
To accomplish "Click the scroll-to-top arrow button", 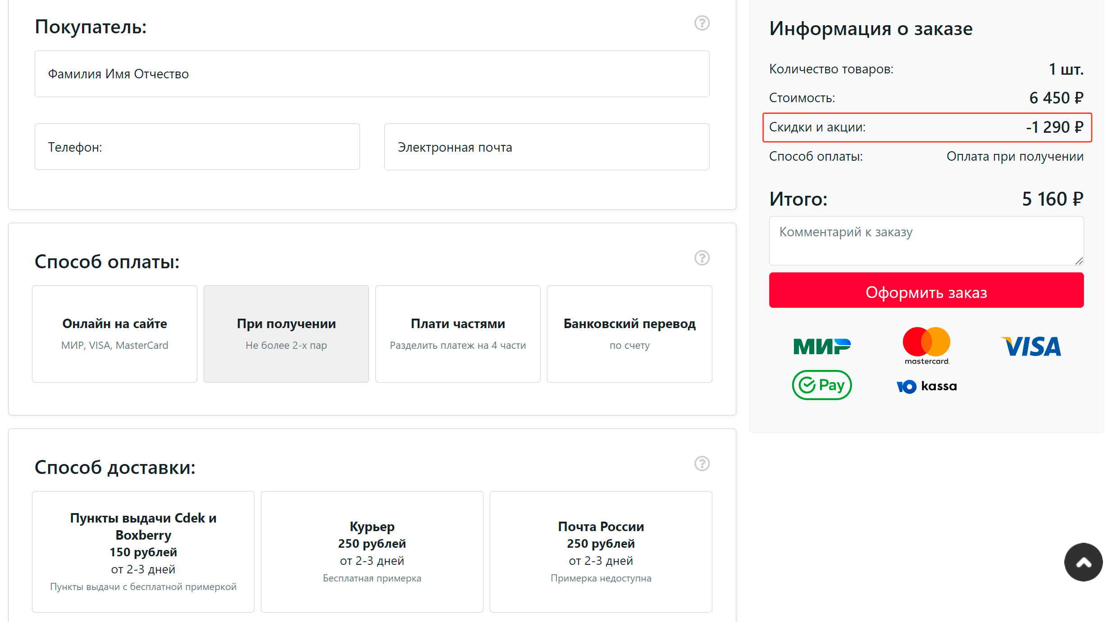I will (1083, 562).
